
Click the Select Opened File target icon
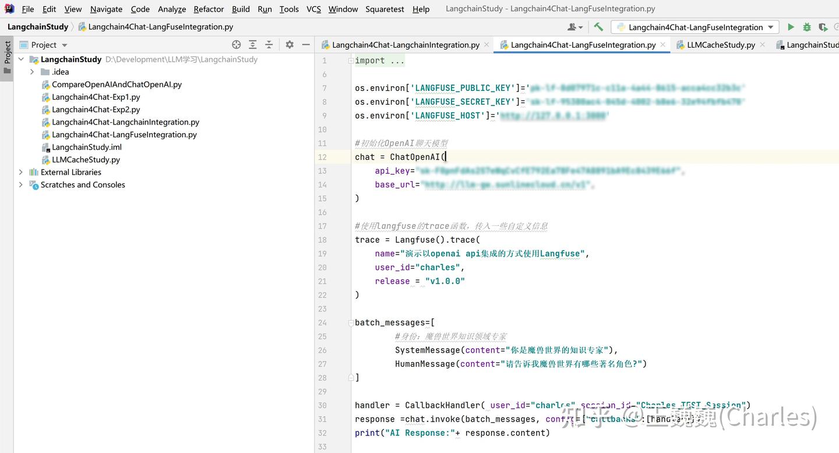click(x=236, y=45)
